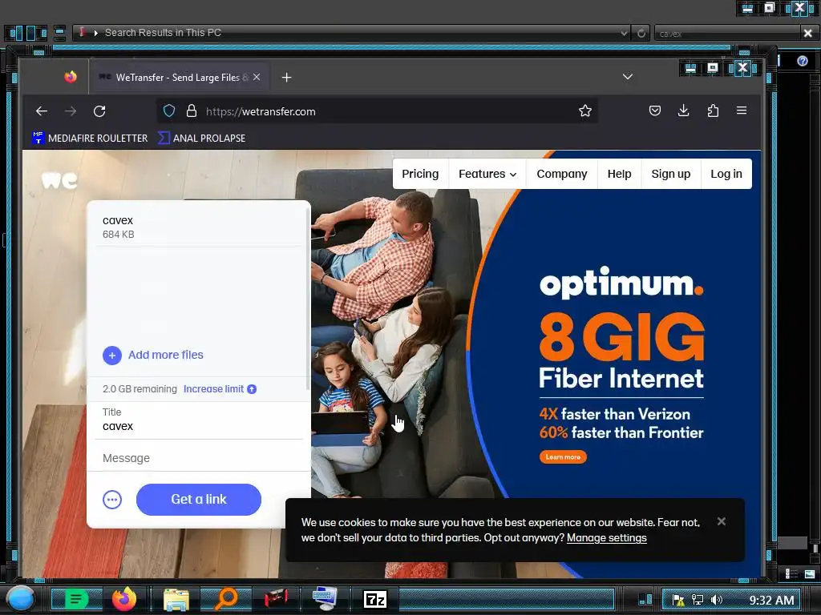The image size is (821, 615).
Task: Open the Firefox hamburger menu
Action: (x=742, y=111)
